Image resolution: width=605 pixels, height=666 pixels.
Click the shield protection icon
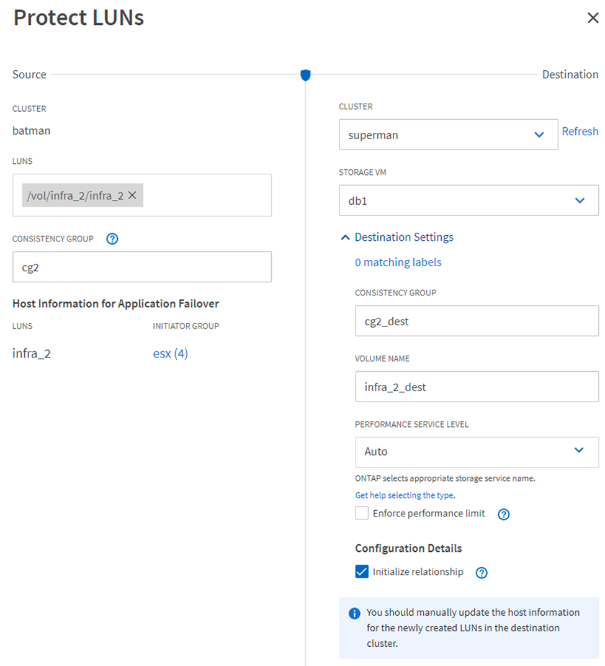click(x=305, y=75)
